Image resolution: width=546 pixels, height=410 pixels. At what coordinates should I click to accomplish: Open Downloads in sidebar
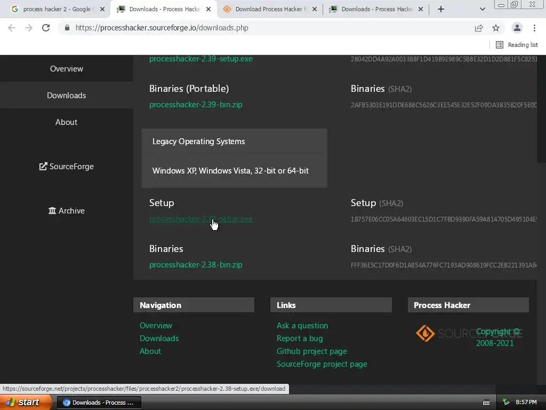67,95
